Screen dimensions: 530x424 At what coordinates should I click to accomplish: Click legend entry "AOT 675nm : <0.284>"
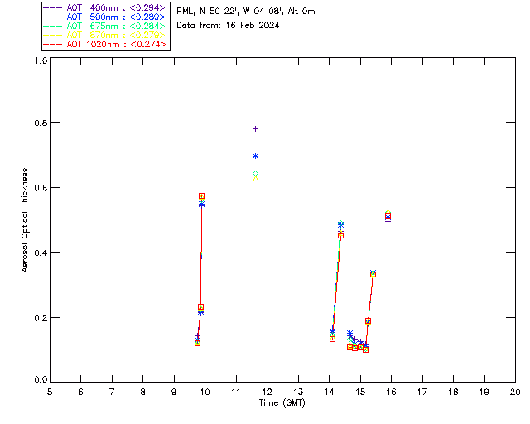[104, 26]
